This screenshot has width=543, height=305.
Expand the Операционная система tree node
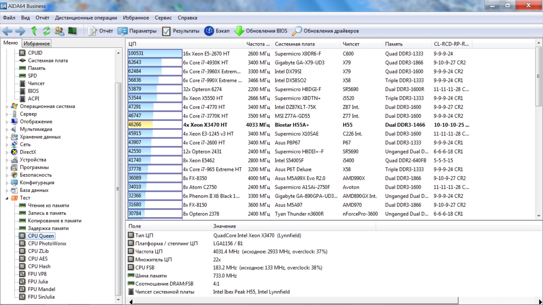[7, 107]
